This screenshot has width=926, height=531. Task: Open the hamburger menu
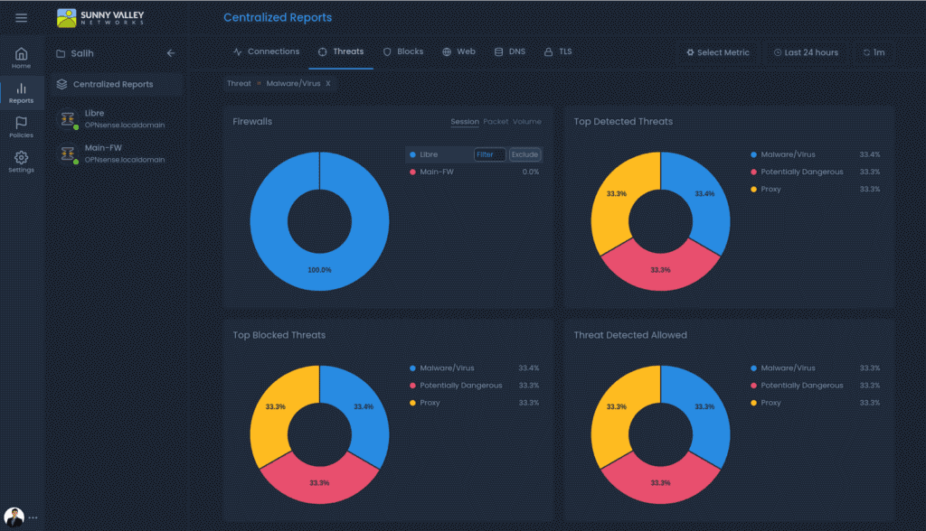[20, 16]
